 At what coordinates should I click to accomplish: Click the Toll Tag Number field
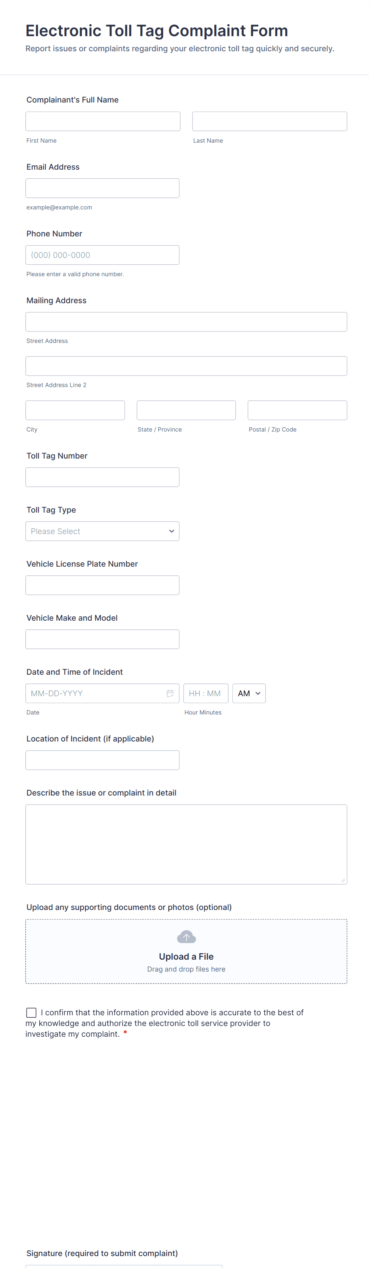102,477
